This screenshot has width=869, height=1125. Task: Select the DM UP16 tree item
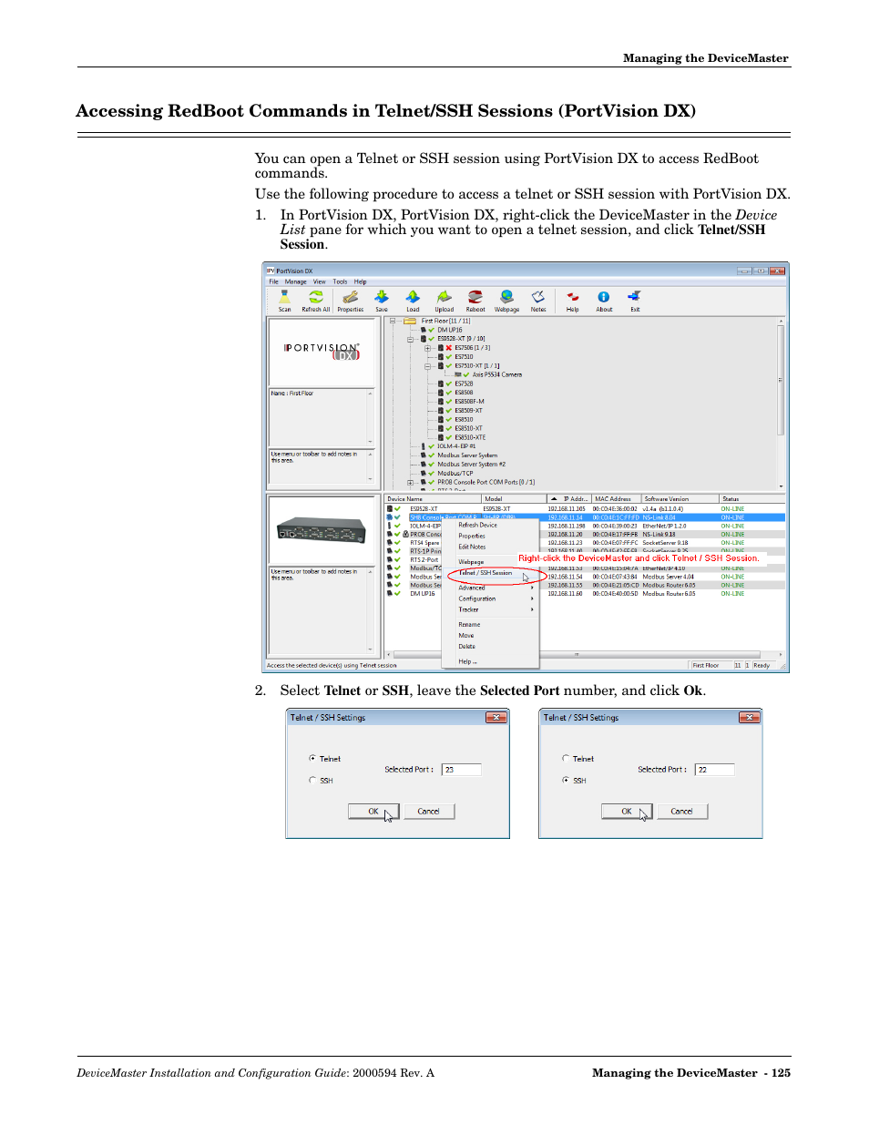pos(449,330)
